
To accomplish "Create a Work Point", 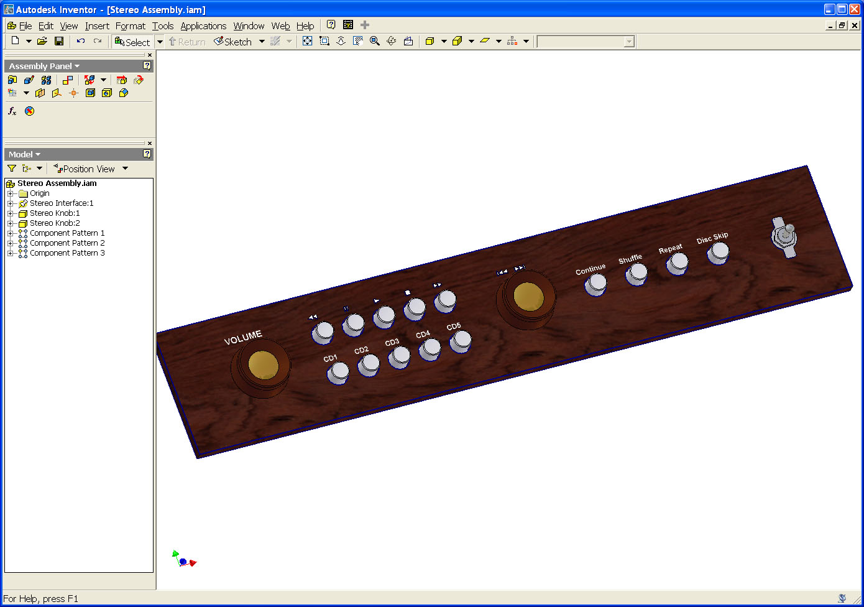I will [x=73, y=93].
